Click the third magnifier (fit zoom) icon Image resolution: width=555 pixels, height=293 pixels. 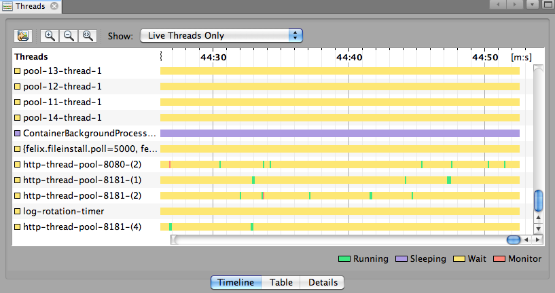coord(88,36)
